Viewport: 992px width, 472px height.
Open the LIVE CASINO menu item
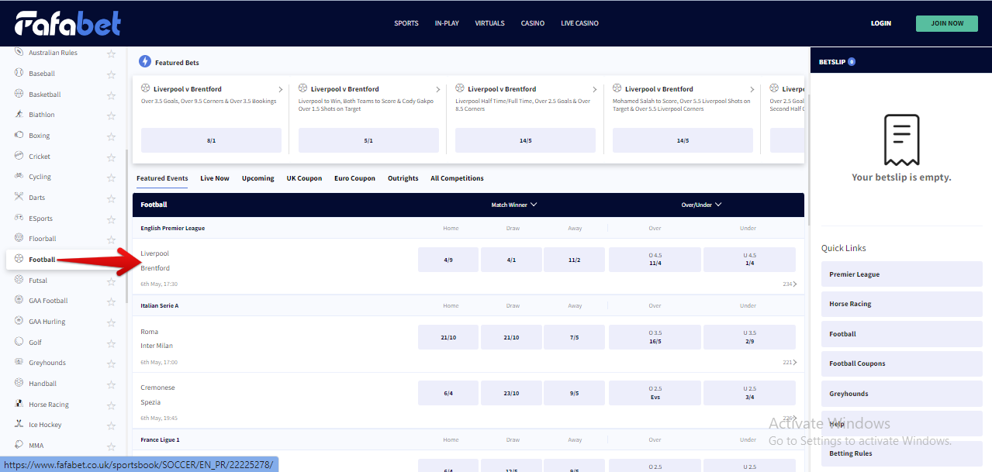[x=580, y=23]
